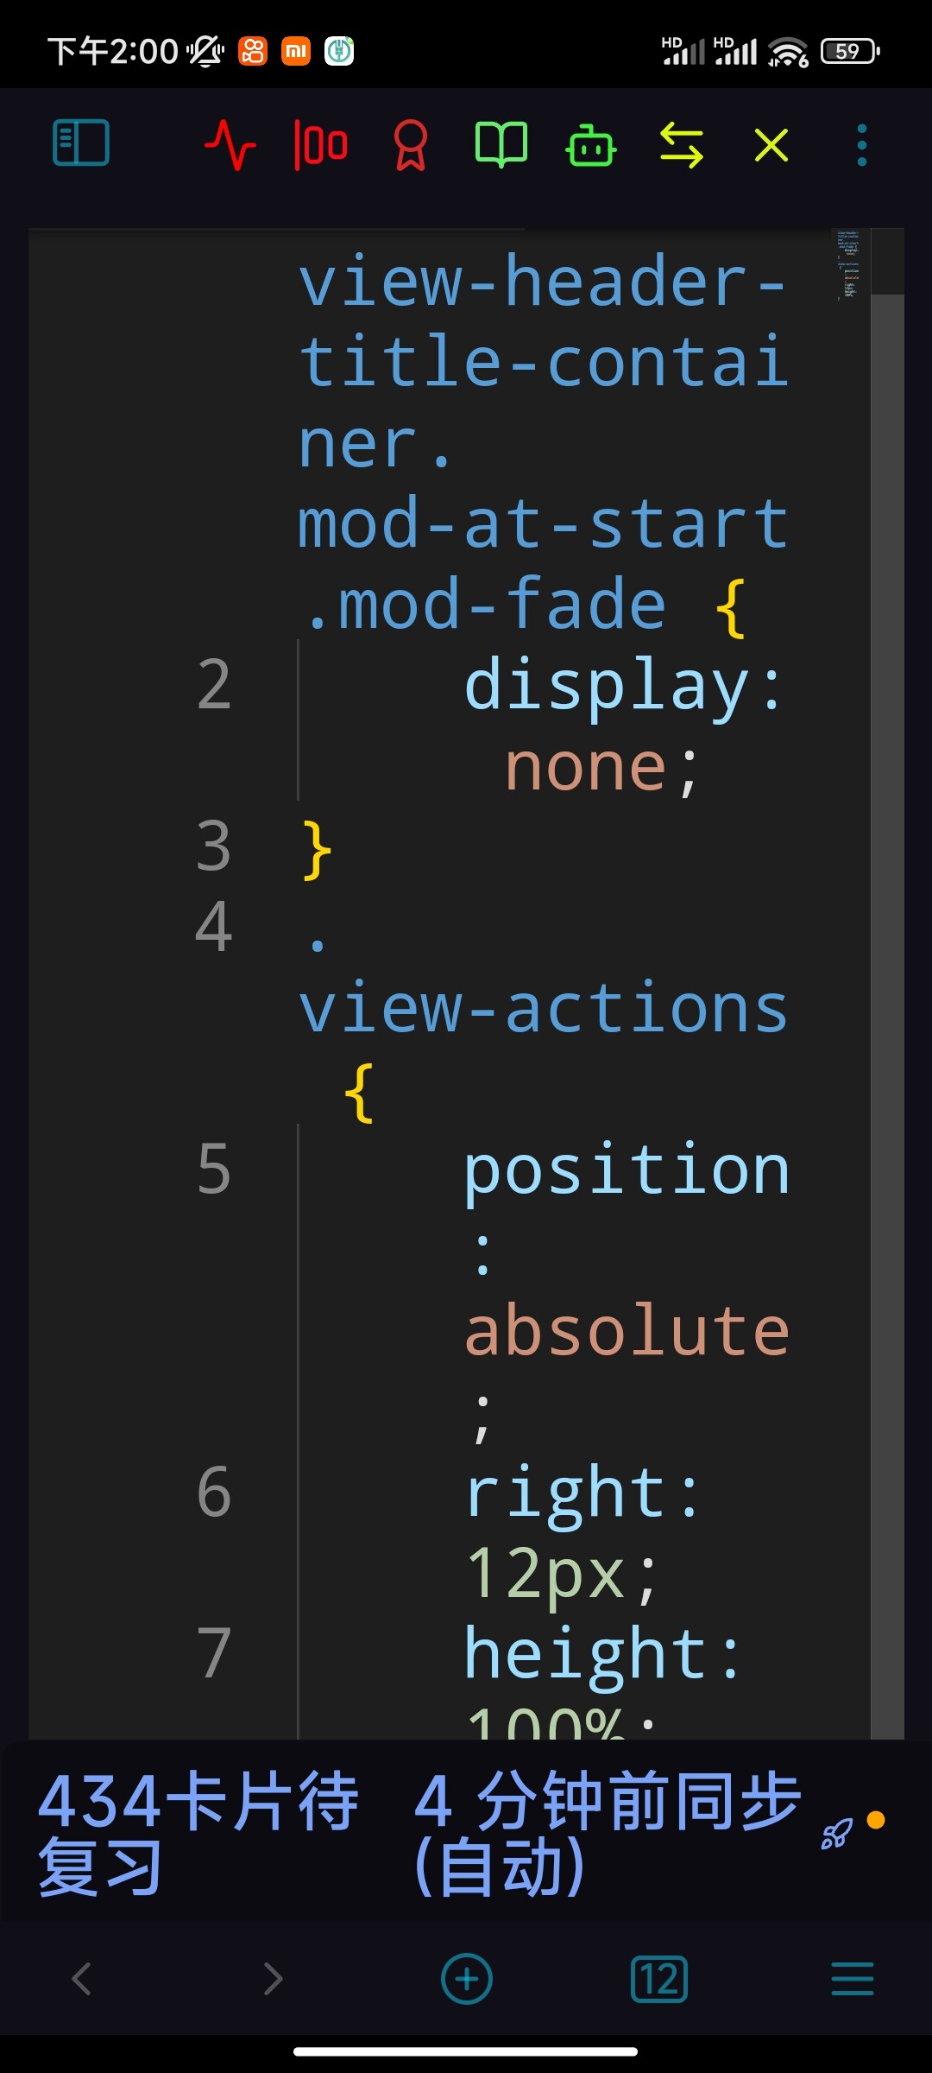Open the red kanban columns icon
Screen dimensions: 932x2073
(321, 144)
